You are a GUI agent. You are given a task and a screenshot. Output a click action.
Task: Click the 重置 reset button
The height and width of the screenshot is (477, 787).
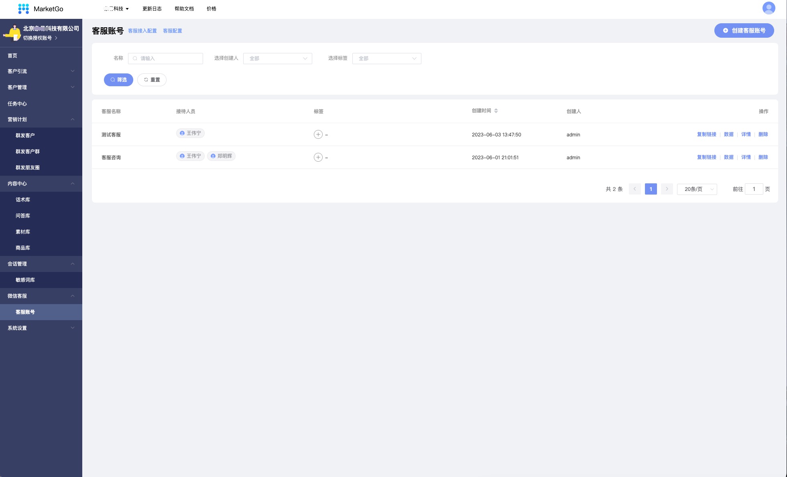[152, 80]
